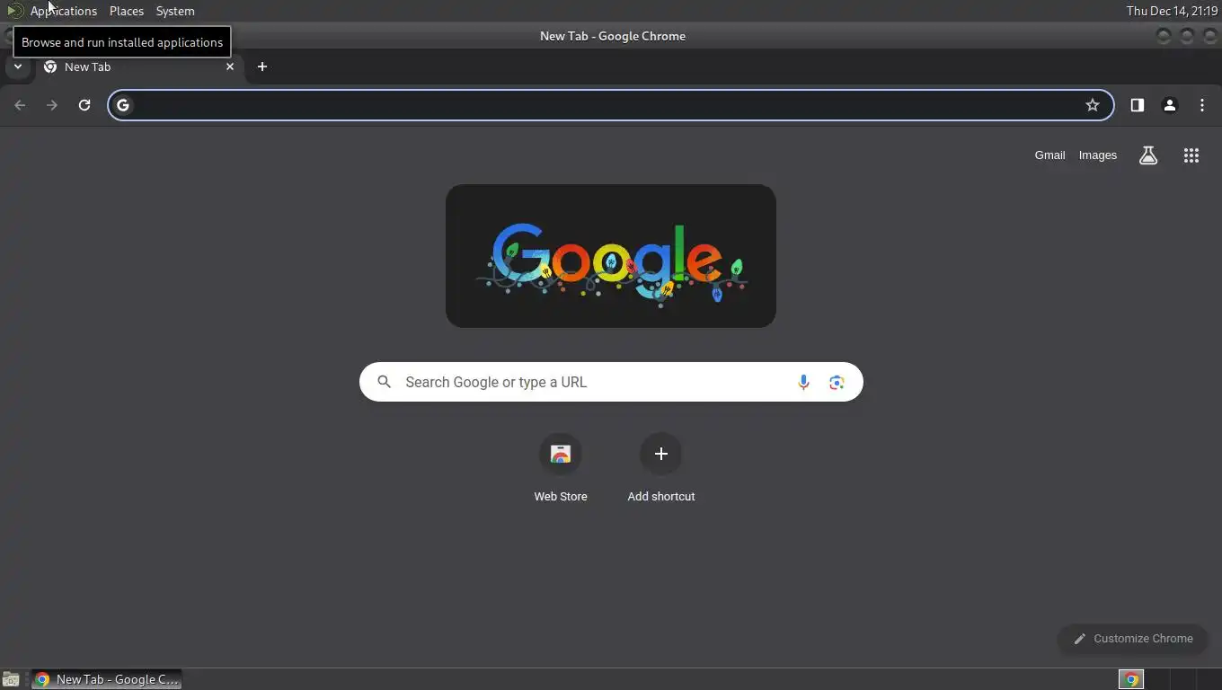Open the Google apps grid
Screen dimensions: 1222x690
click(x=1191, y=155)
